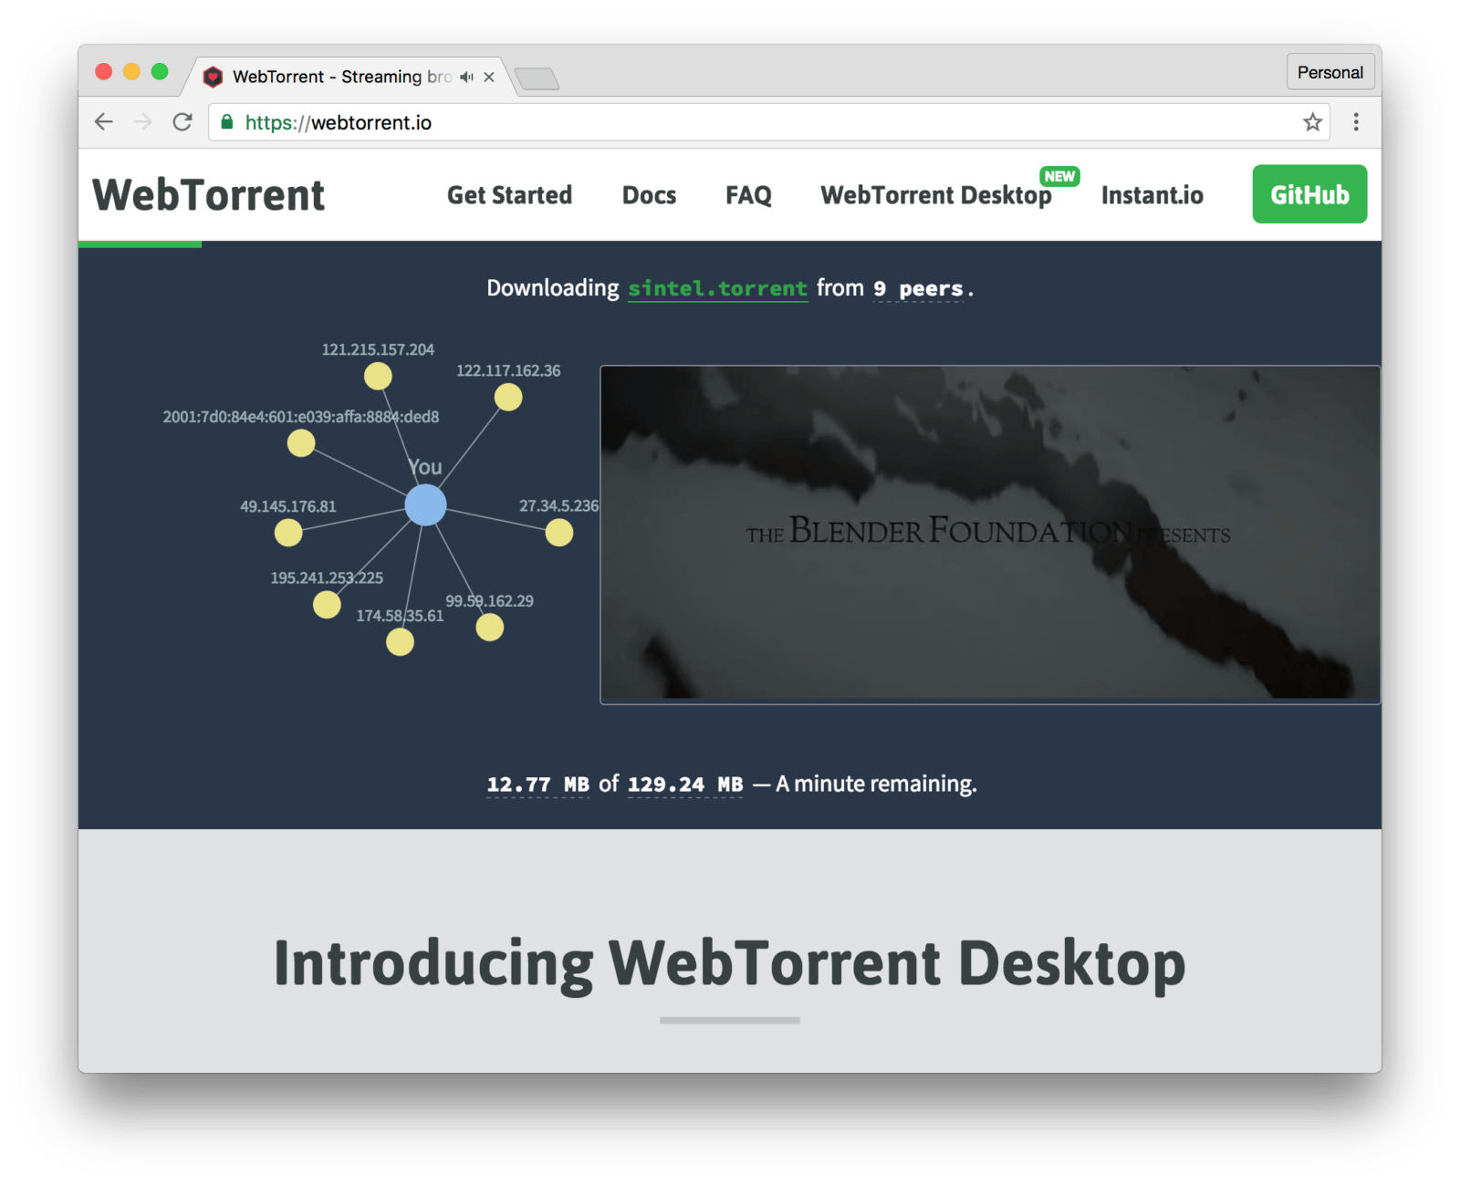Click the '12.77 MB' downloaded amount

click(537, 785)
